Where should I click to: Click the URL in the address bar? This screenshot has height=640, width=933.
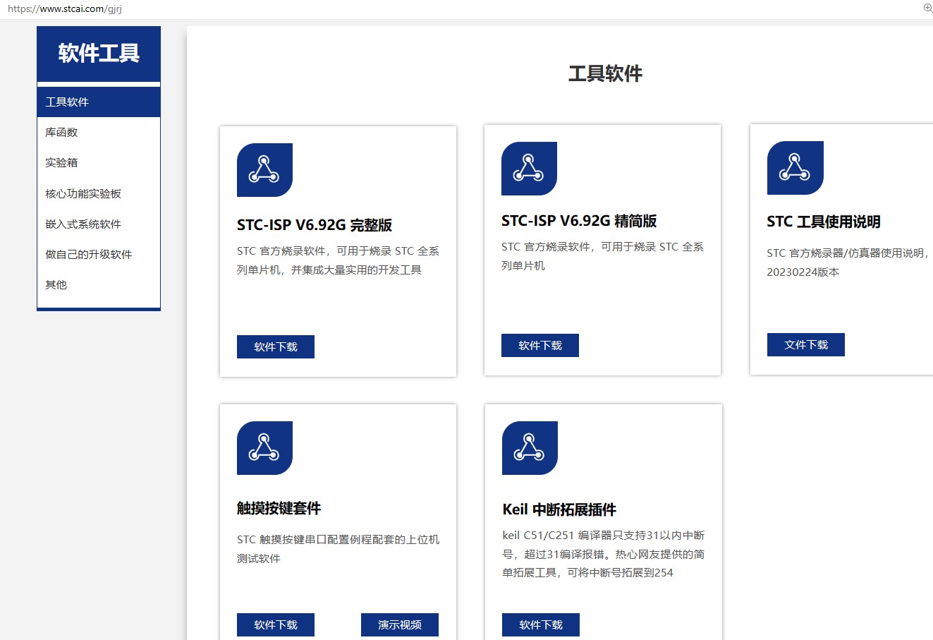tap(65, 9)
